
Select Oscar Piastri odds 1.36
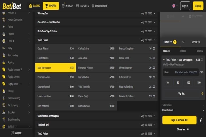coord(55,48)
